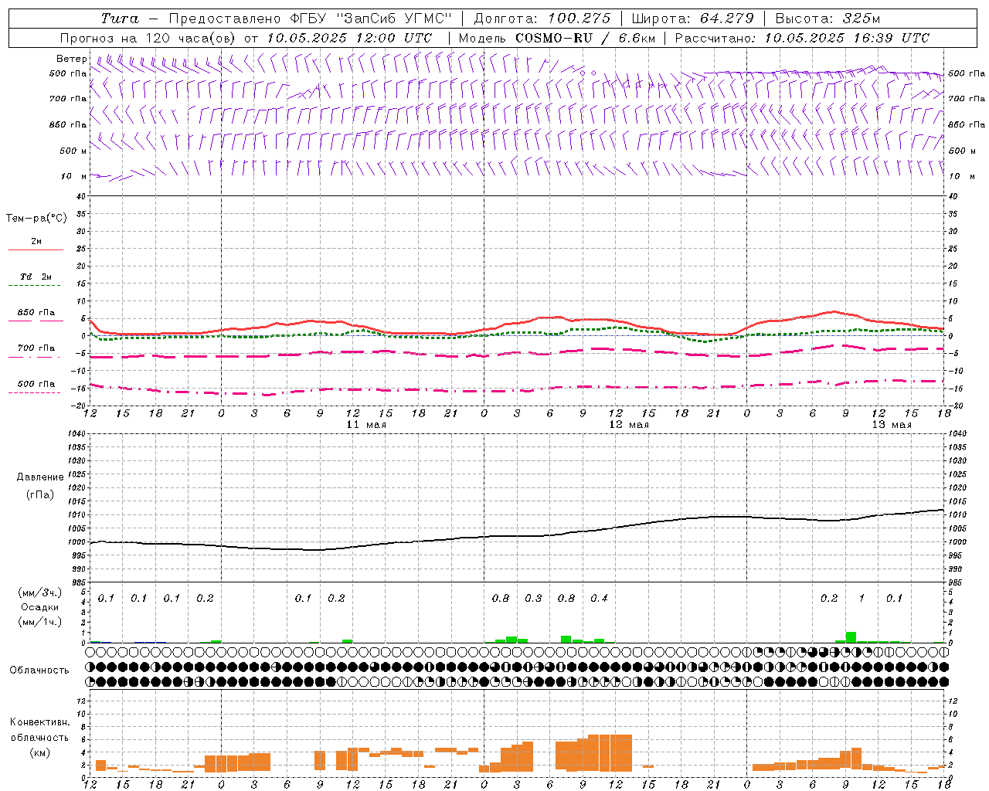
Task: Click the computed time "10.05.2025 16:39 UTC"
Action: pos(847,38)
